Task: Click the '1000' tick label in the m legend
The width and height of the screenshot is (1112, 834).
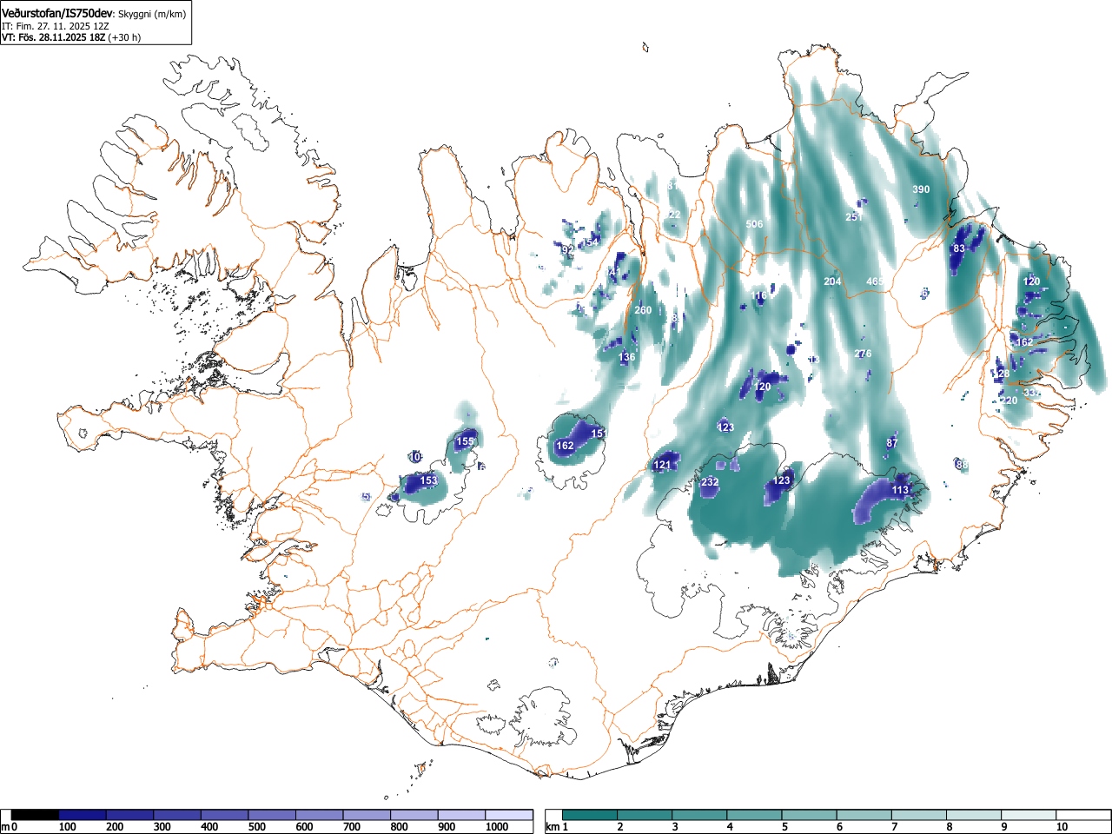Action: click(x=497, y=827)
